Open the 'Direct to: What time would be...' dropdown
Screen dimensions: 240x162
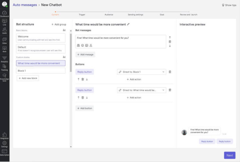click(141, 90)
